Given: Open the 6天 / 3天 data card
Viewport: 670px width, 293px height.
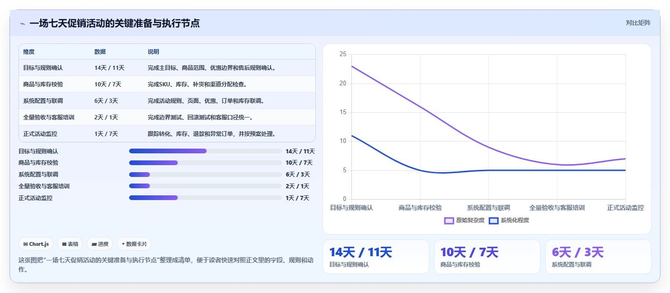Looking at the screenshot, I should click(x=598, y=257).
